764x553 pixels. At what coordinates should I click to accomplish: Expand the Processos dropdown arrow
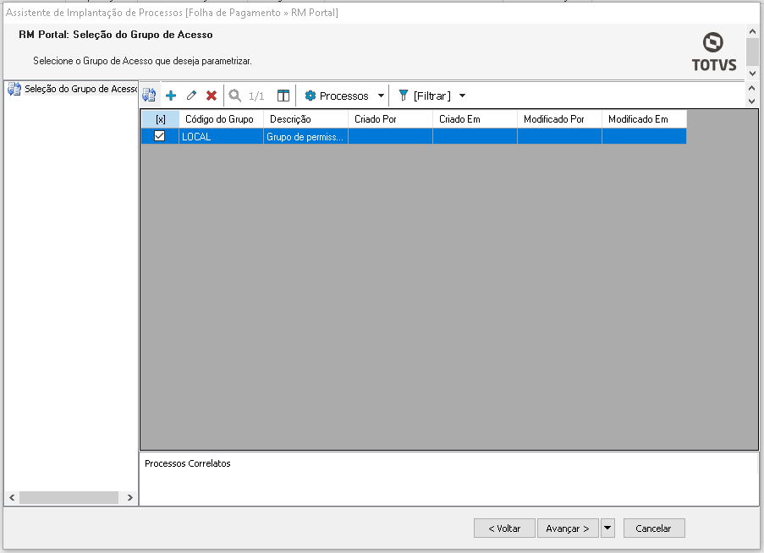coord(381,96)
